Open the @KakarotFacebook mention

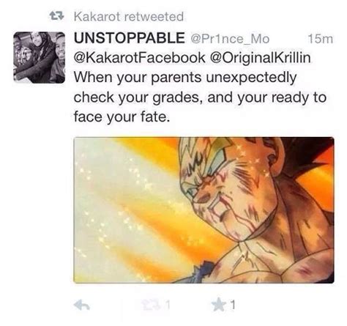point(139,58)
